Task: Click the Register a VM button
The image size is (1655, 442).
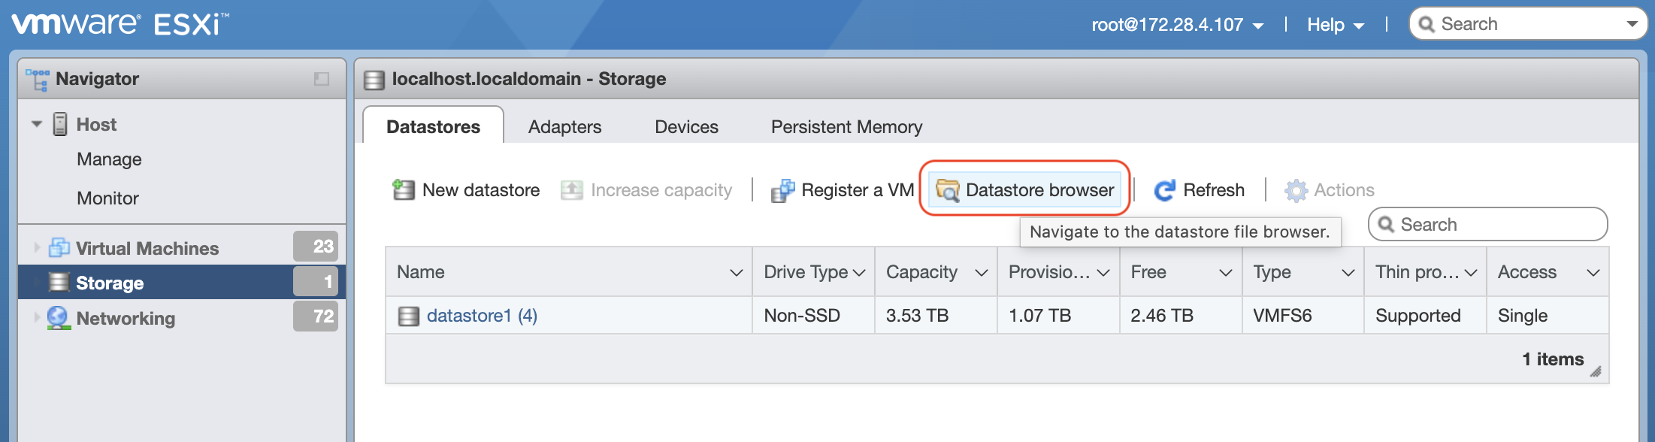Action: (843, 190)
